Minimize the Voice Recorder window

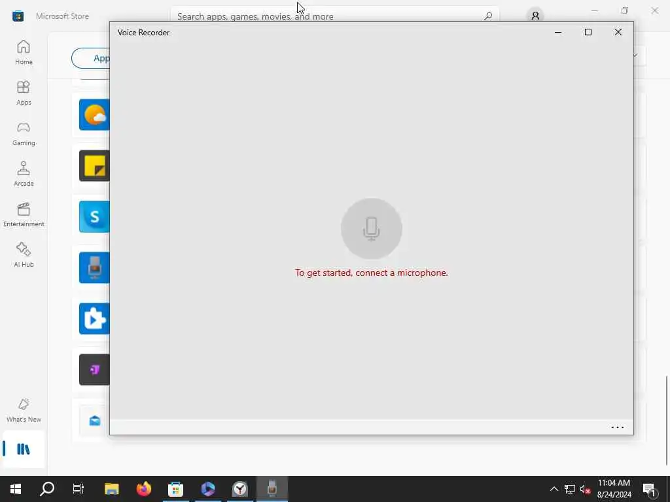pyautogui.click(x=558, y=33)
